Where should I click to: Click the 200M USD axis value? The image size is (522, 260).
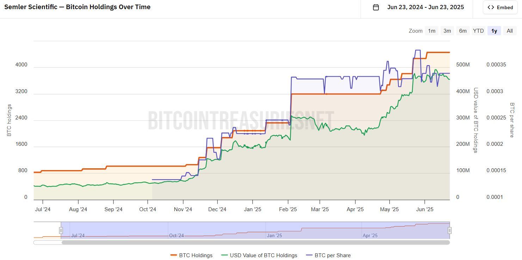463,144
